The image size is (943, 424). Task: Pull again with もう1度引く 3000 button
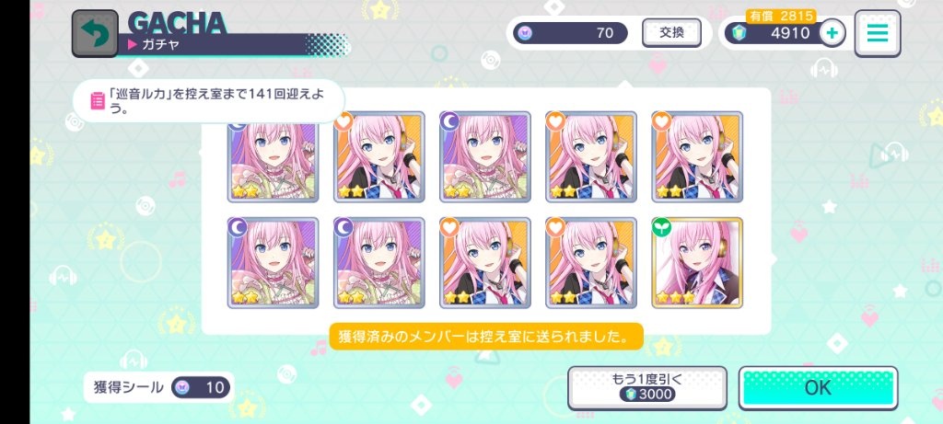(x=647, y=388)
